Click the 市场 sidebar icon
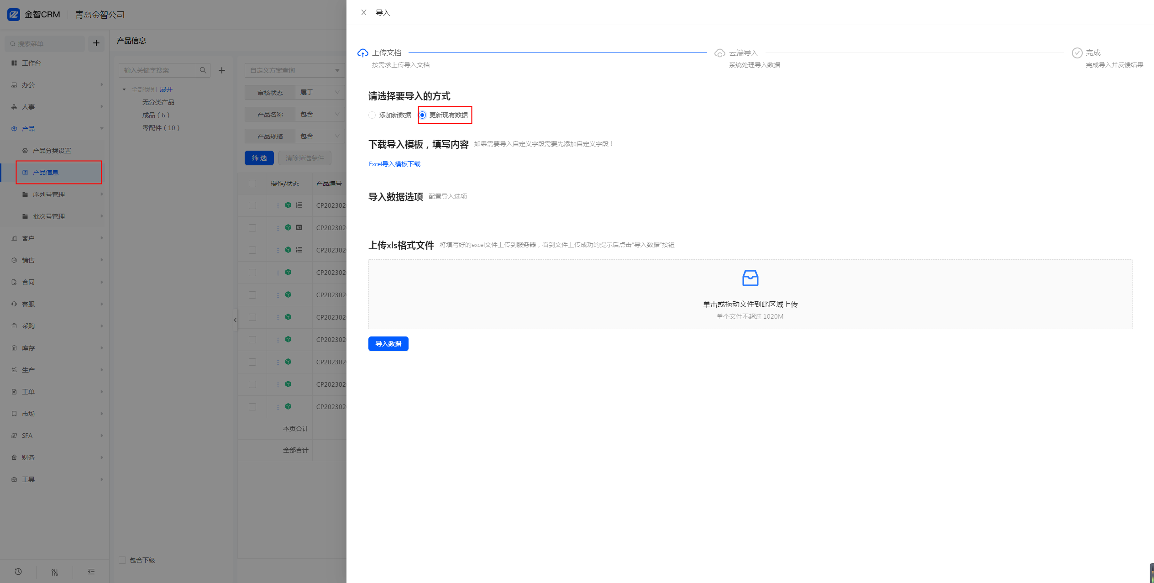The height and width of the screenshot is (583, 1154). [x=14, y=414]
